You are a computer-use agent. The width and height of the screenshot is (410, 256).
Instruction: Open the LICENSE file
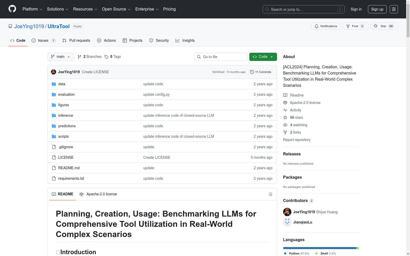(66, 157)
